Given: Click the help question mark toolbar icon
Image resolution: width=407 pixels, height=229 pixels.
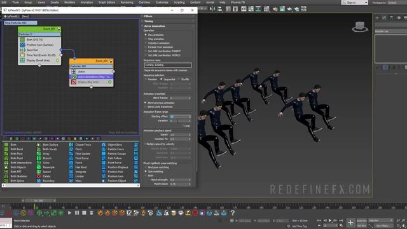Looking at the screenshot, I should [x=233, y=213].
